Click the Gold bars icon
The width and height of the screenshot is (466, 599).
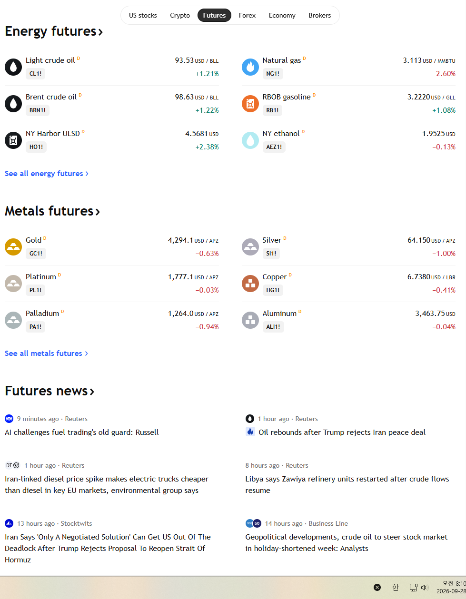(13, 247)
